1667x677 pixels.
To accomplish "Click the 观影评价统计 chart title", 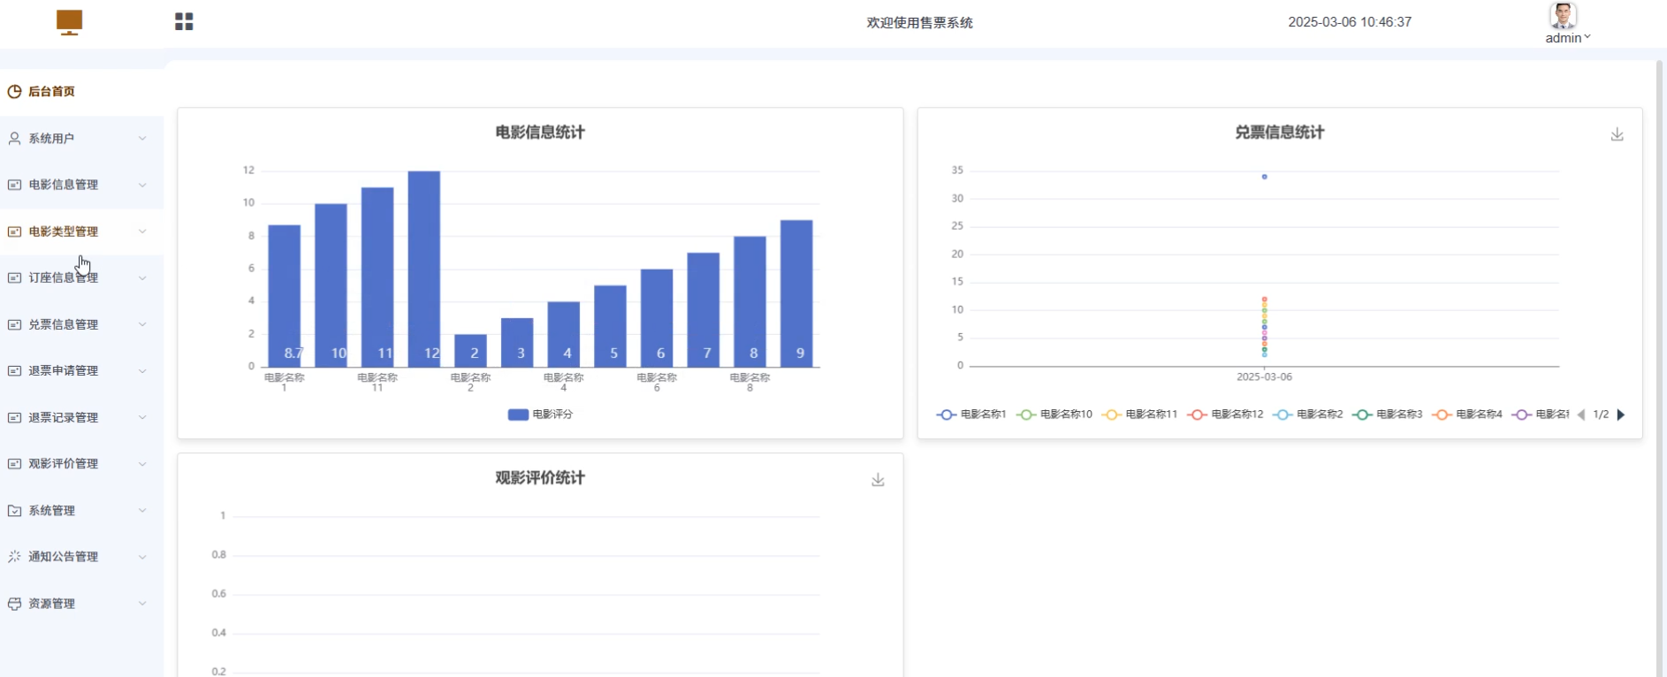I will click(x=540, y=478).
